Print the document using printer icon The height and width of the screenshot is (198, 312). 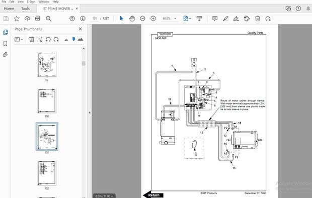pyautogui.click(x=38, y=19)
